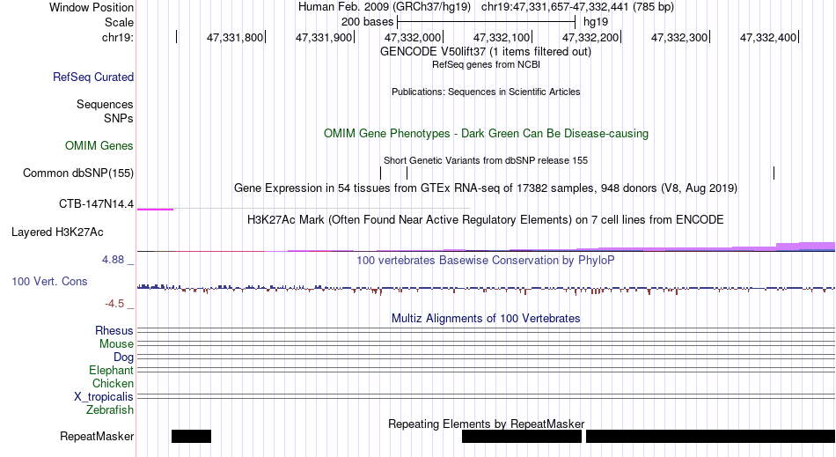Select the Common dbSNP(155) track label
This screenshot has height=457, width=836.
click(78, 173)
